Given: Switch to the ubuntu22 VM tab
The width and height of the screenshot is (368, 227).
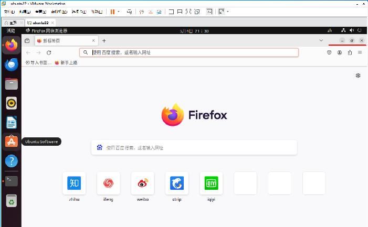Looking at the screenshot, I should 40,23.
